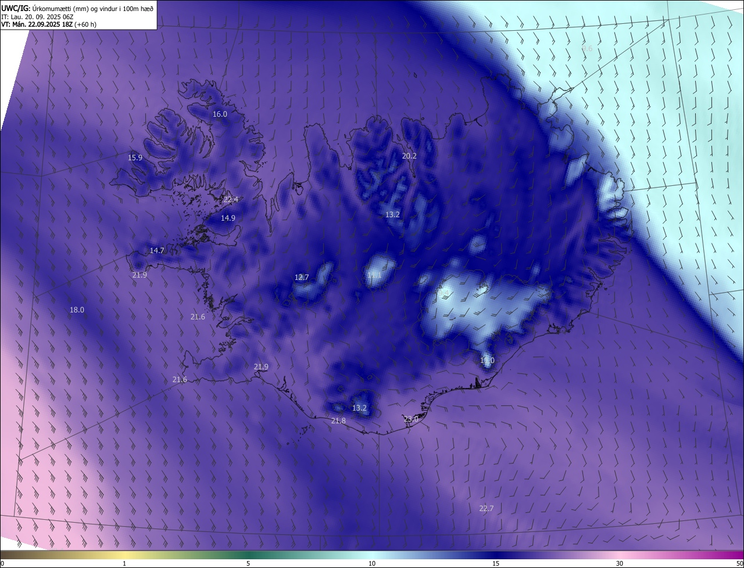
Task: Click the 12.7 value label
Action: 302,278
